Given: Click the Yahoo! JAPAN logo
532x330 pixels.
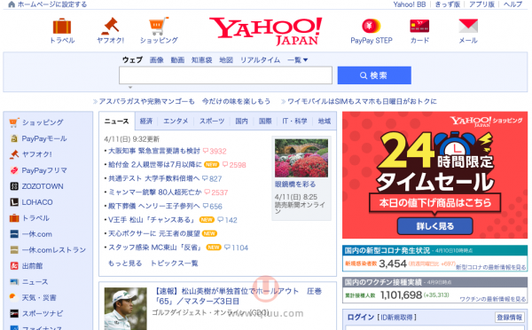Looking at the screenshot, I should pos(266,31).
